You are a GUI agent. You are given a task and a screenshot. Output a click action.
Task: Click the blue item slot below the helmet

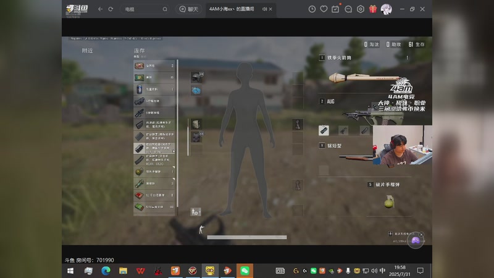pyautogui.click(x=196, y=91)
